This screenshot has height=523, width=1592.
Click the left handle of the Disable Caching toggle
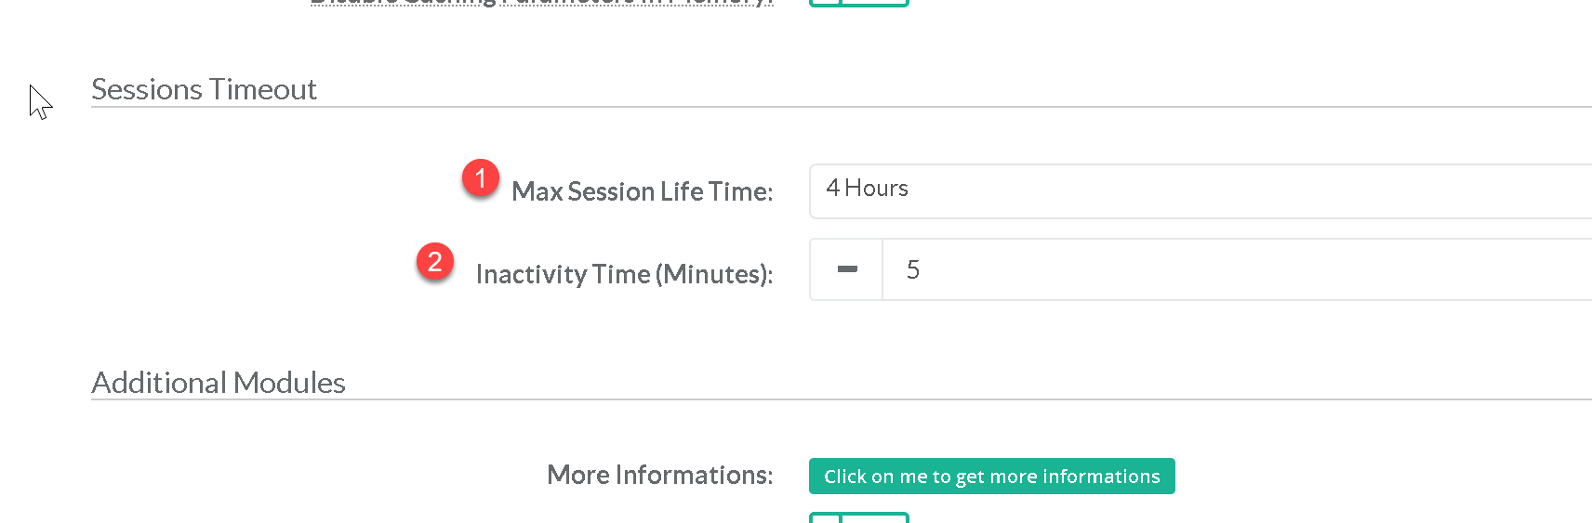point(825,3)
